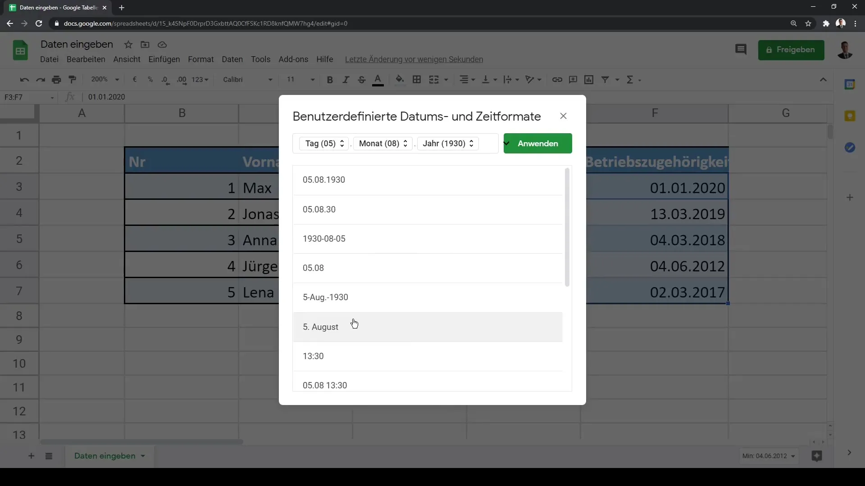
Task: Select the 5-Aug.-1930 date format
Action: pyautogui.click(x=428, y=297)
